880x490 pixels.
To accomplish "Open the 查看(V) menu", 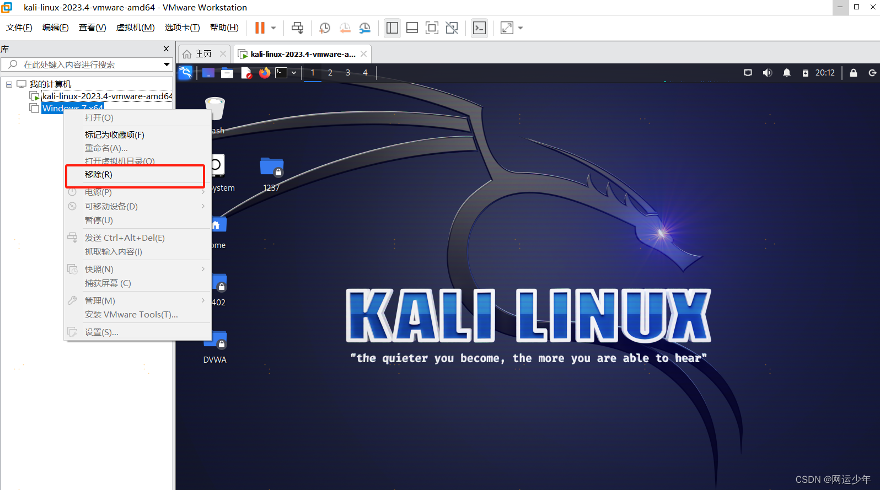I will pyautogui.click(x=93, y=28).
